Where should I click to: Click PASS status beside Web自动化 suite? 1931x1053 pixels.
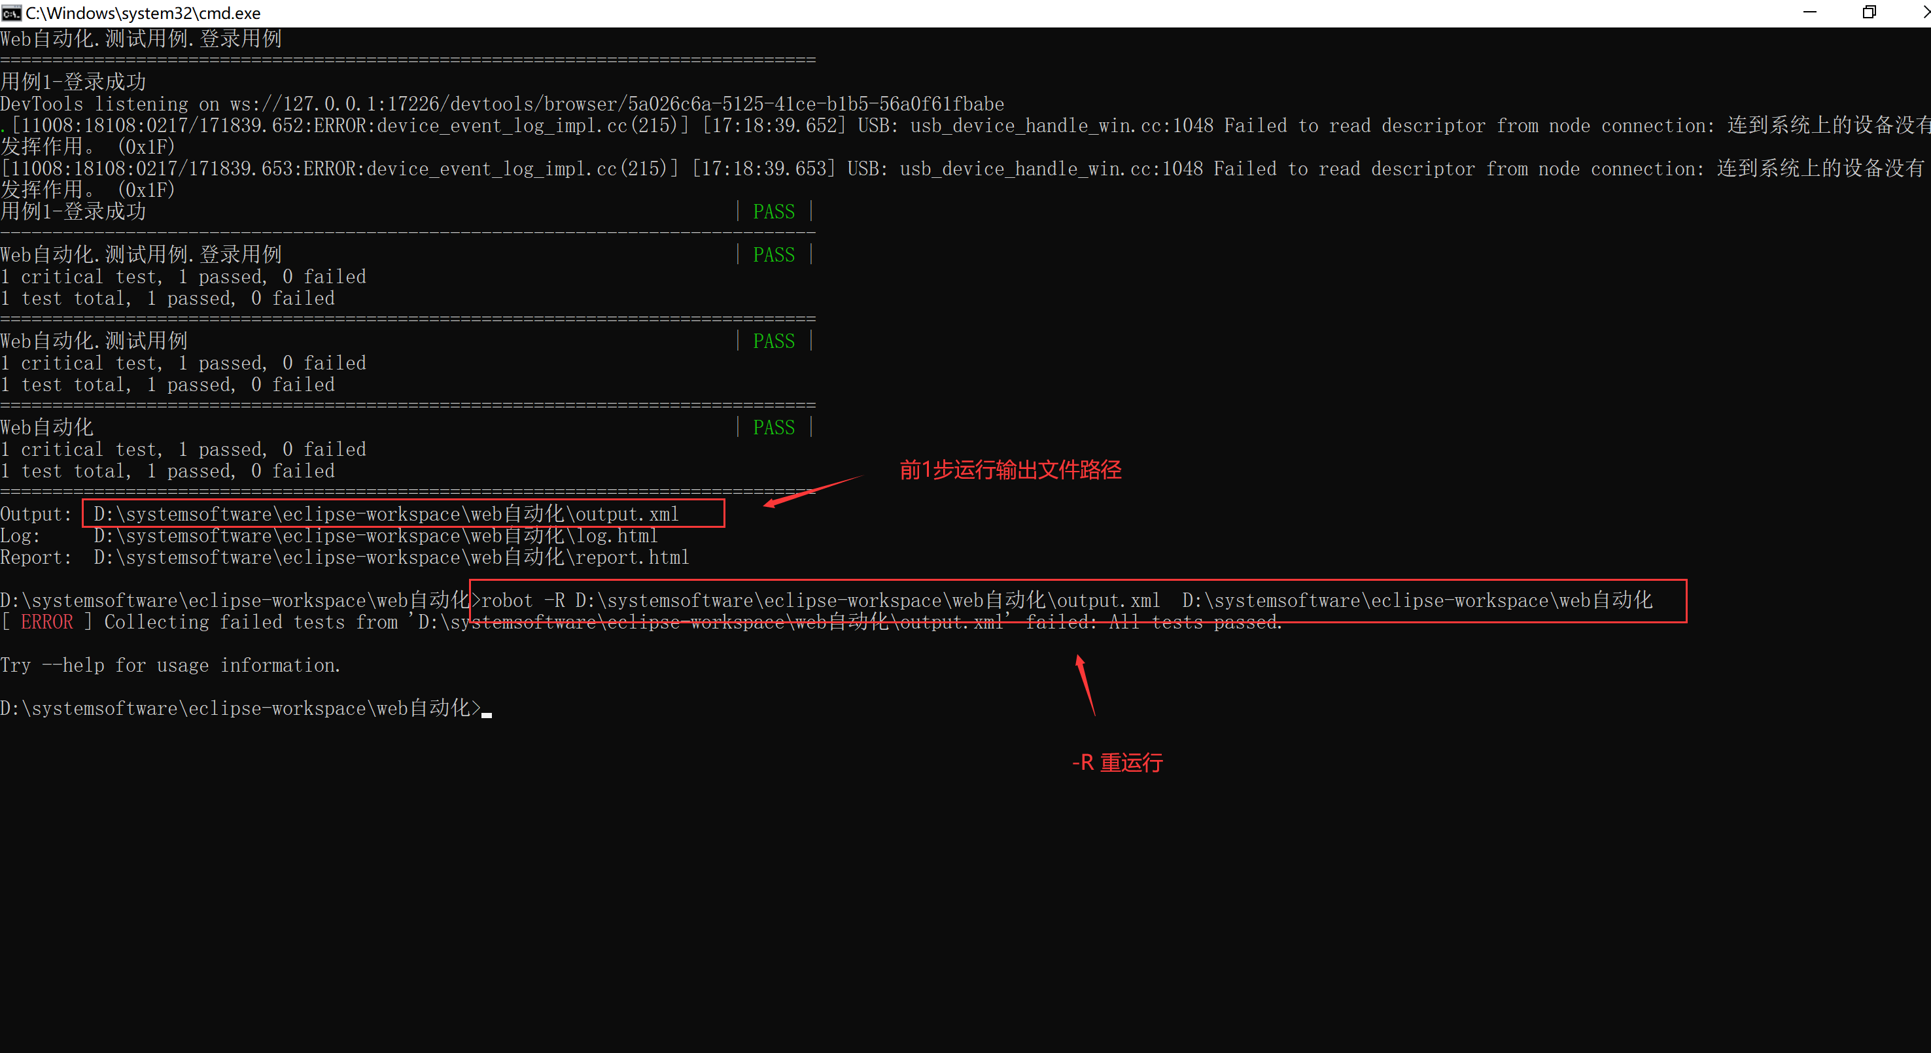774,428
